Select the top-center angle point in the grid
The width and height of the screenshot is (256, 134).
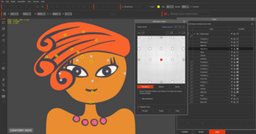point(161,37)
